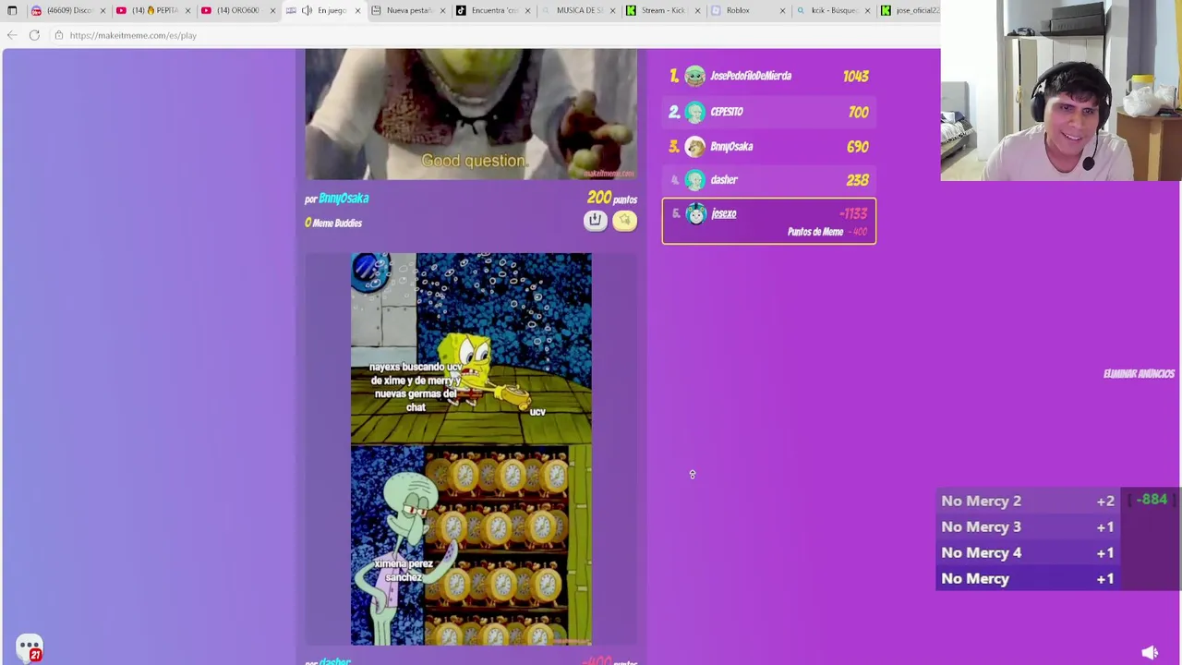Click the josexo player name link
Screen dimensions: 1182x665
(724, 213)
